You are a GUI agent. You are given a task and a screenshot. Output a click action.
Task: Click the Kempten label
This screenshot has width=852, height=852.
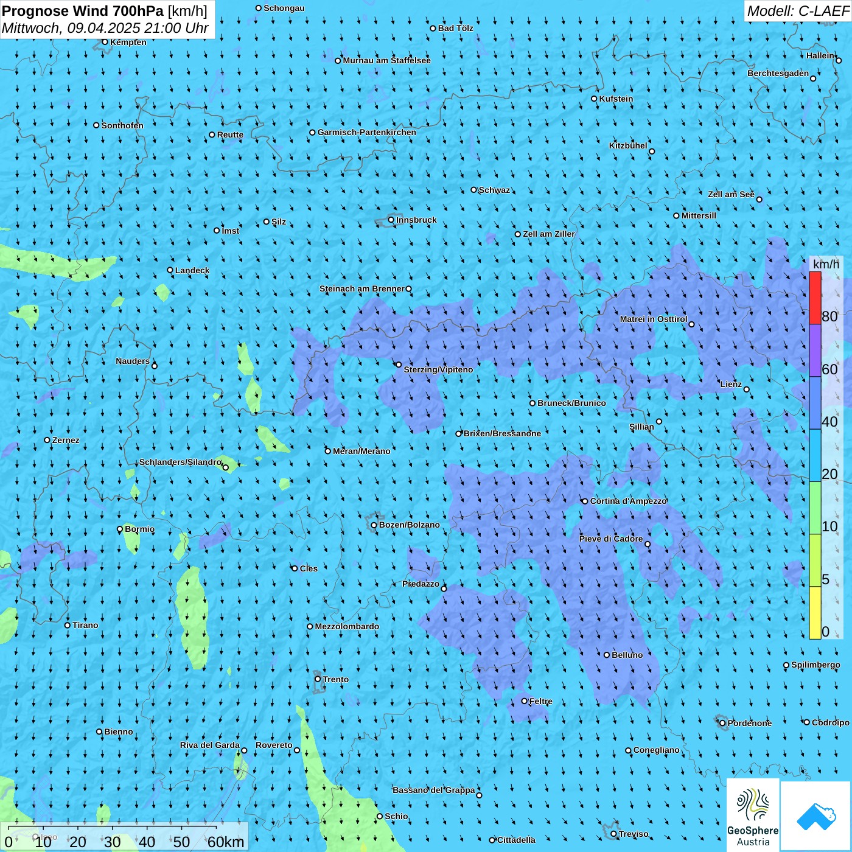[x=128, y=42]
